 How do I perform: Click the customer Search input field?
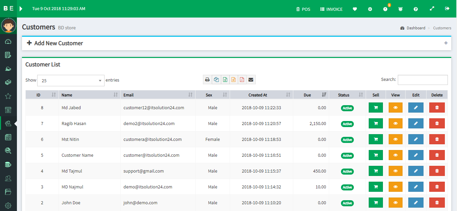tap(422, 80)
